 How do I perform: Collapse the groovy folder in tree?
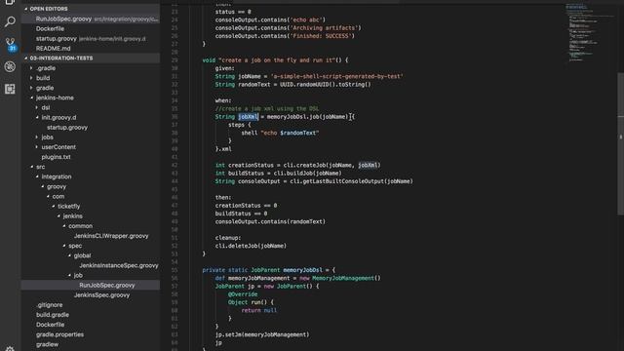tap(57, 186)
